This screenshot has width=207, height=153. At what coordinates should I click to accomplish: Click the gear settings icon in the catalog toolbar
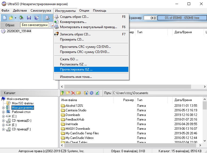91,93
